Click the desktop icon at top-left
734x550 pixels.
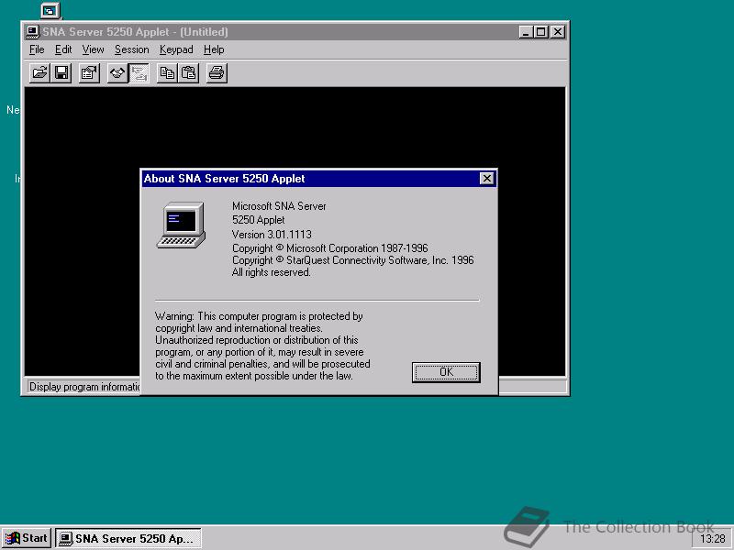[x=50, y=10]
